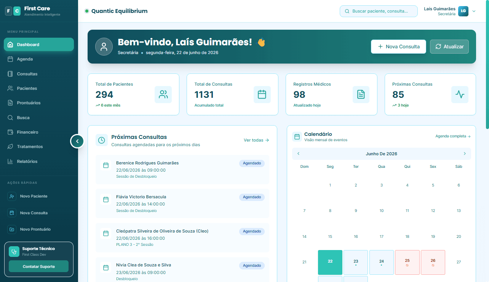Click the Dashboard home icon in sidebar
The image size is (489, 282).
coord(10,45)
